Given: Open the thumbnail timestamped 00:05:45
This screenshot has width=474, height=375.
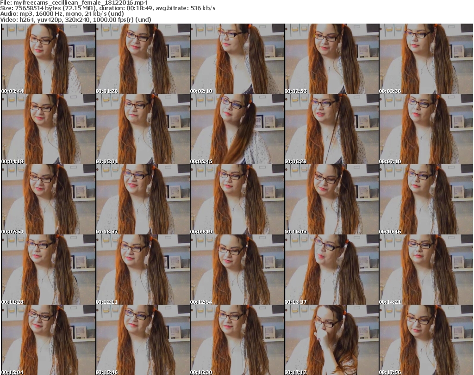Looking at the screenshot, I should 237,129.
